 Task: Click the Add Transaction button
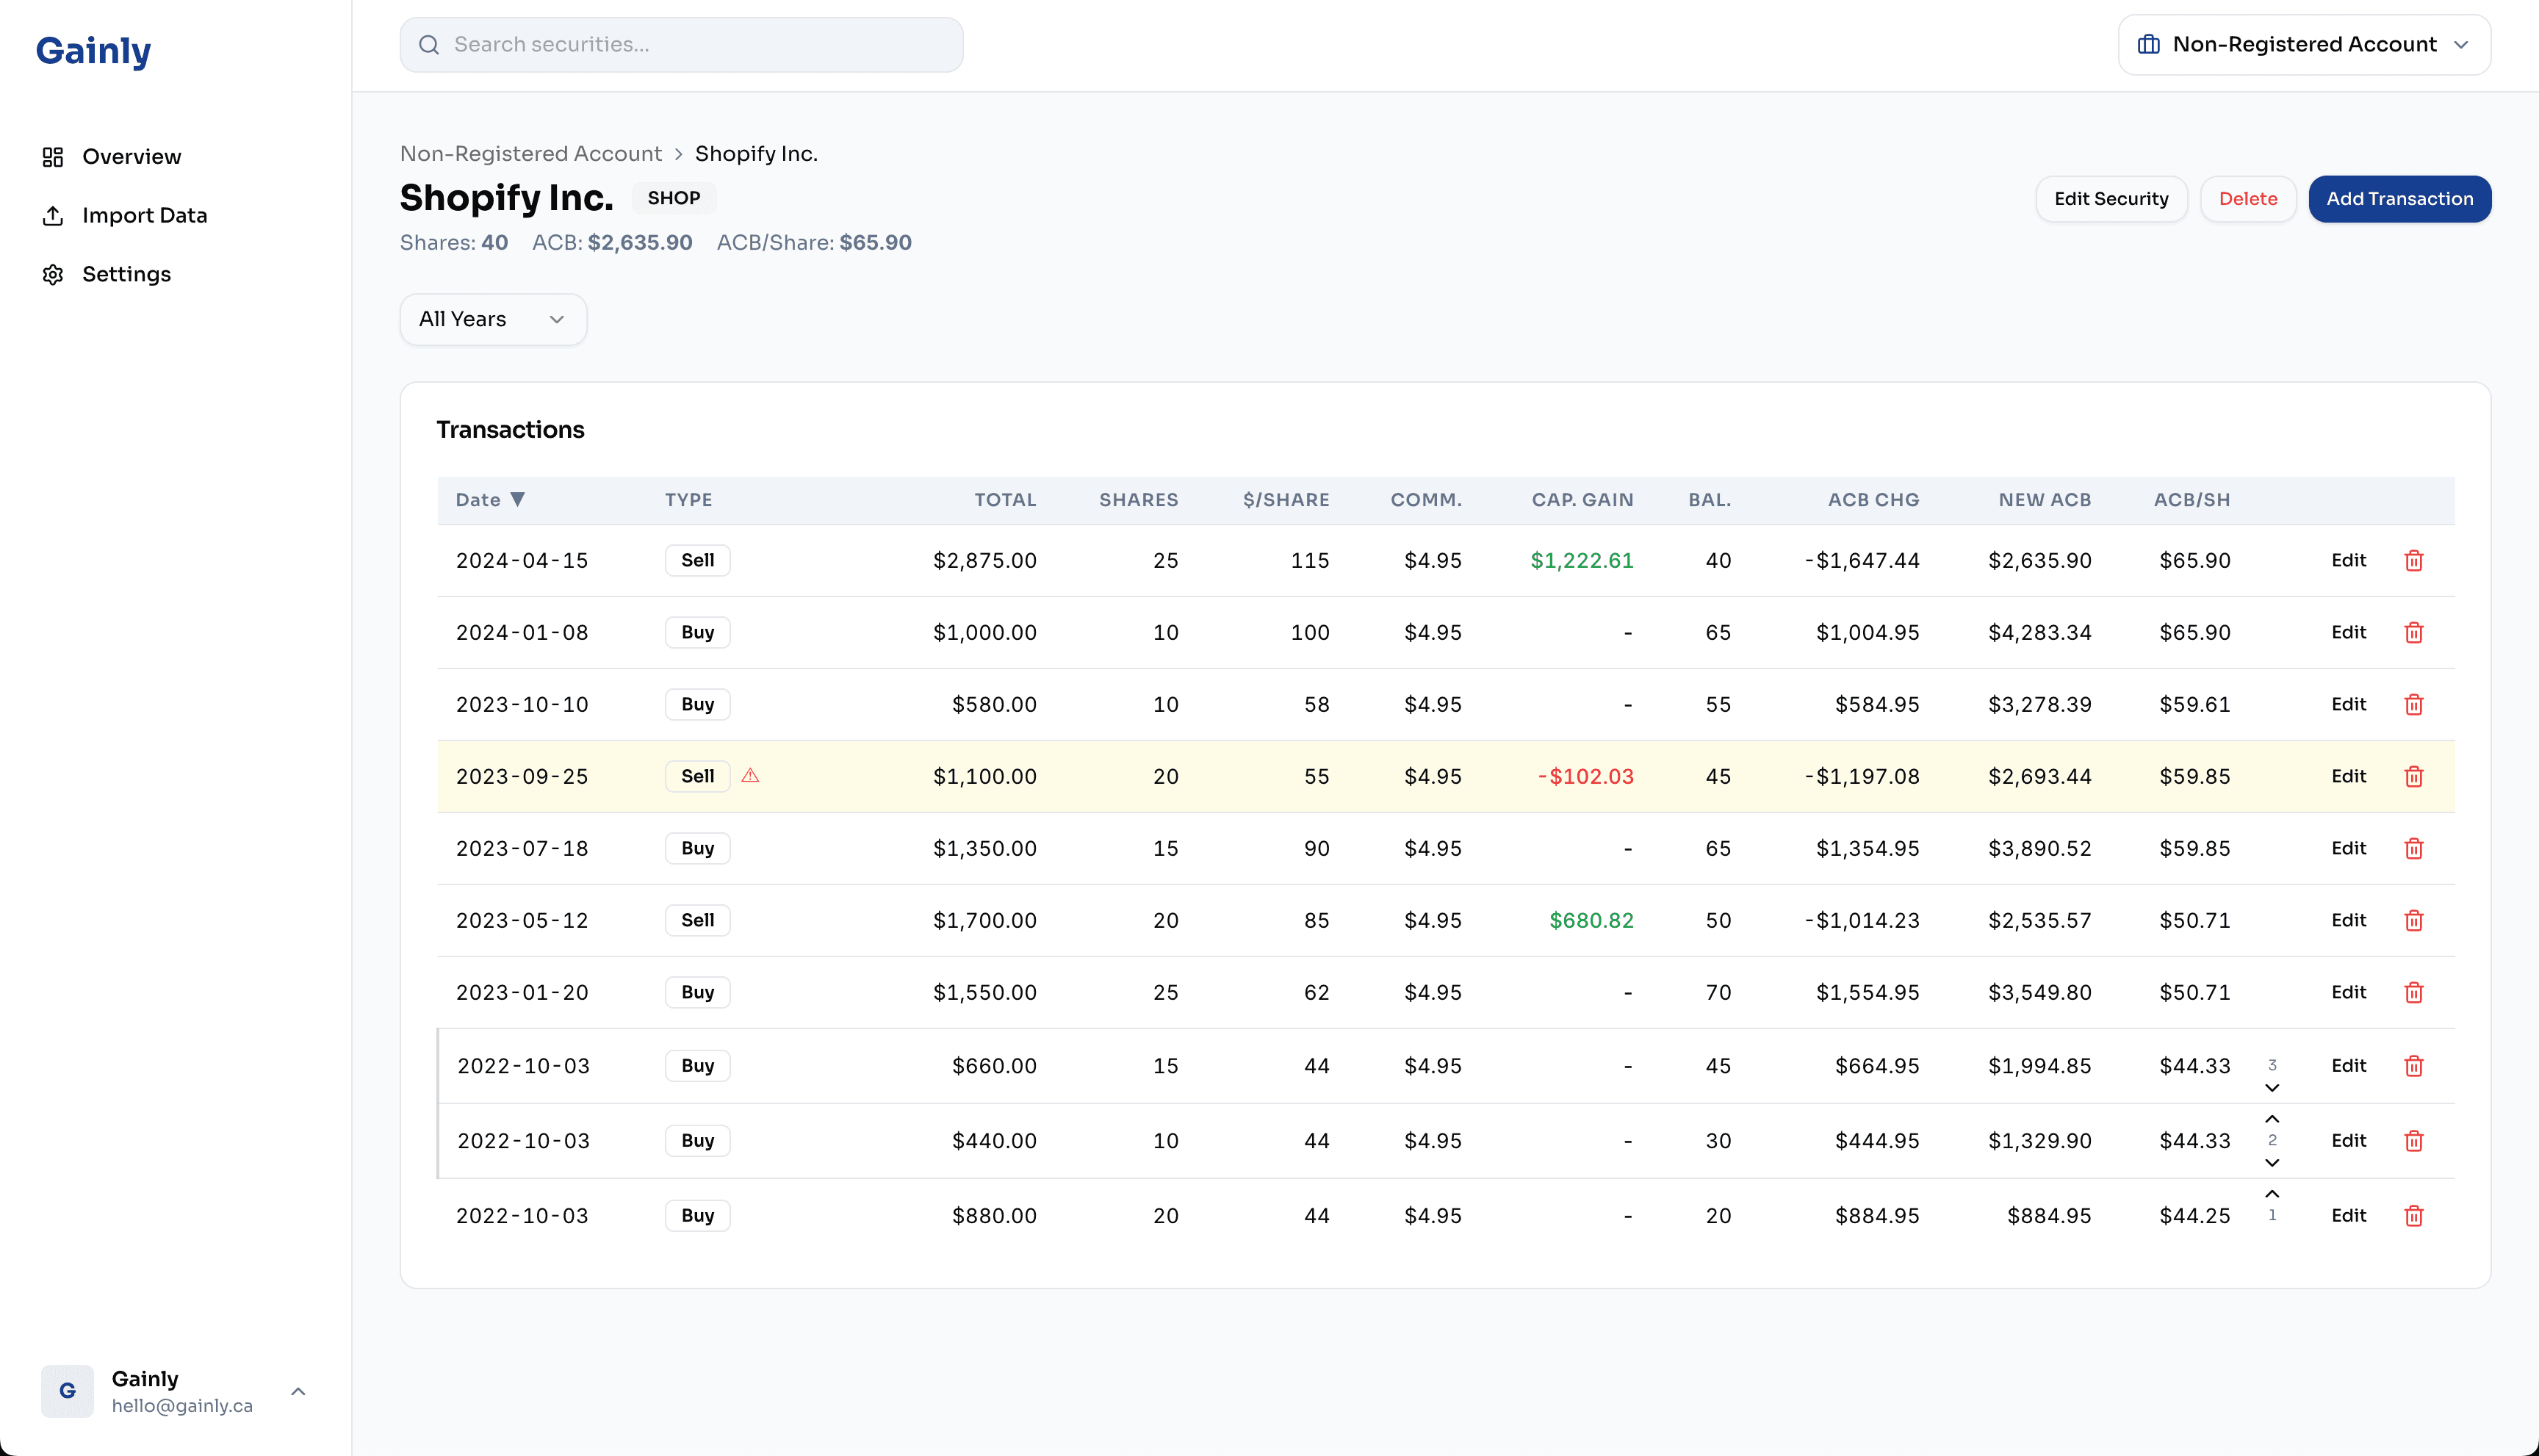[x=2398, y=199]
